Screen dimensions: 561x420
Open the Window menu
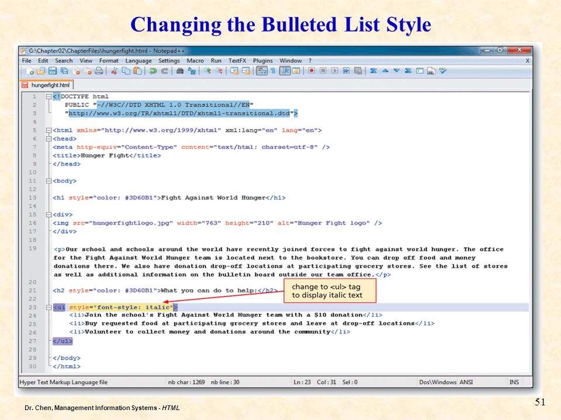[290, 61]
